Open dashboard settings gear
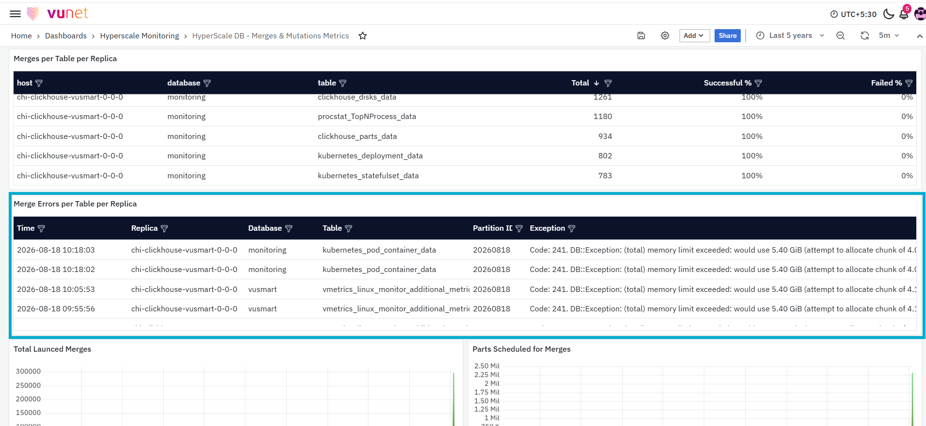Viewport: 926px width, 426px height. 665,35
